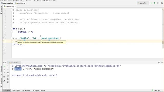Click the fold marker at line 10
The image size is (164, 92).
coord(12,38)
